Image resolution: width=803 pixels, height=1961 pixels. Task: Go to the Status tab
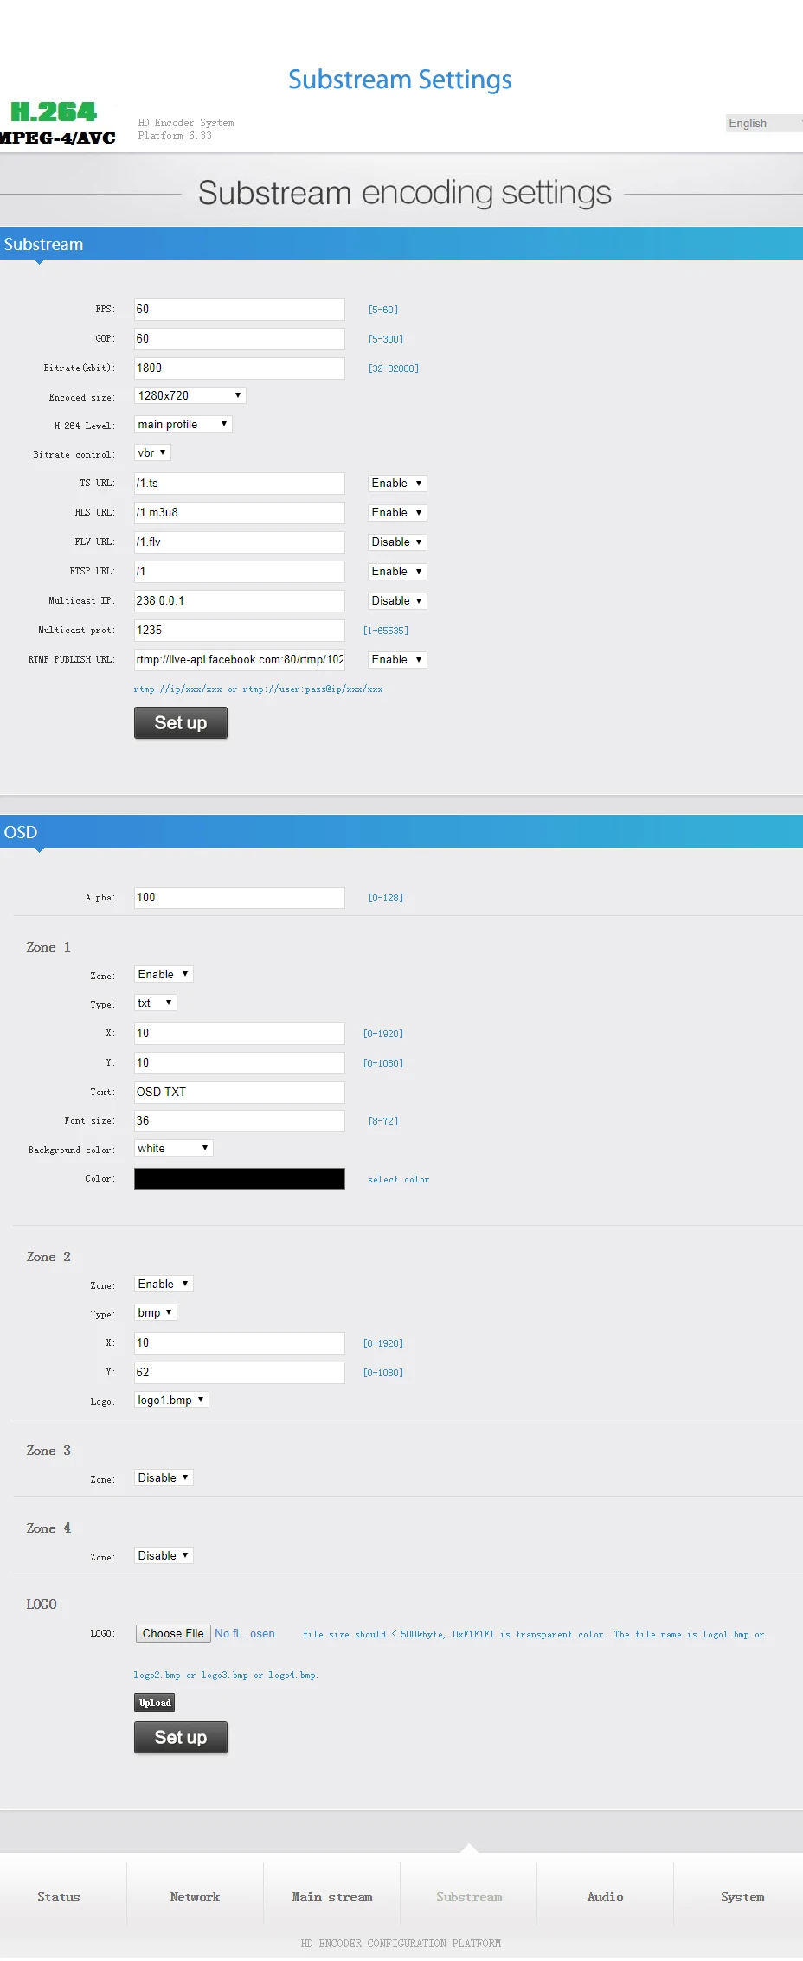point(59,1897)
